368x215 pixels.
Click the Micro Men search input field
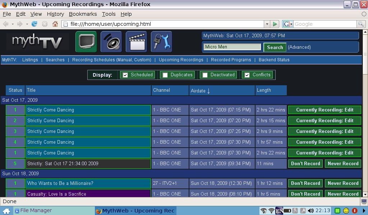pos(232,47)
